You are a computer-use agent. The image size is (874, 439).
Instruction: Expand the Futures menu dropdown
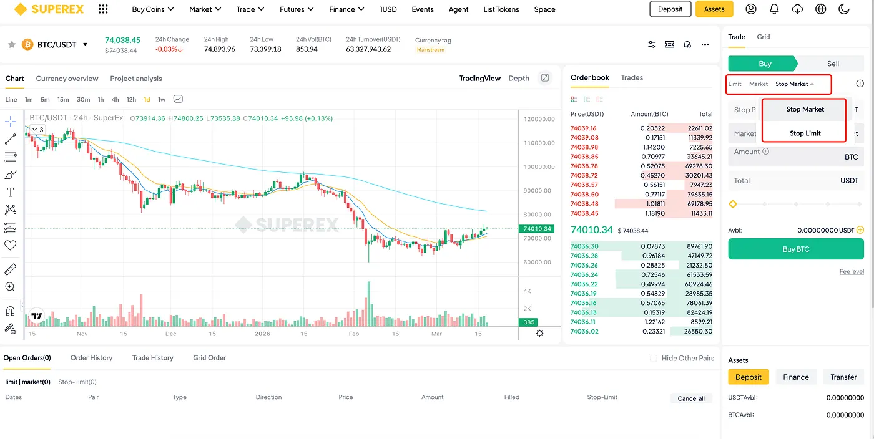tap(297, 9)
